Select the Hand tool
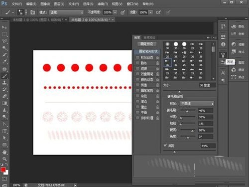This screenshot has height=187, width=249. point(4,152)
